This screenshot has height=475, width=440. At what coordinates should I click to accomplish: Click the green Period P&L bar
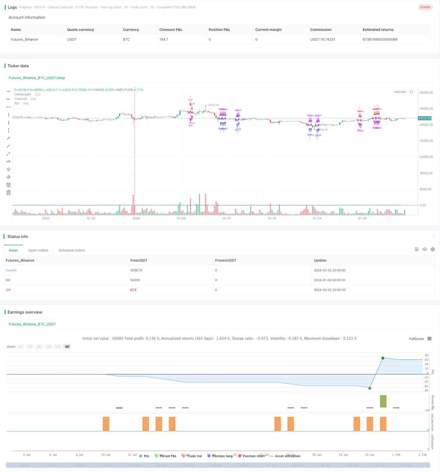pos(383,401)
